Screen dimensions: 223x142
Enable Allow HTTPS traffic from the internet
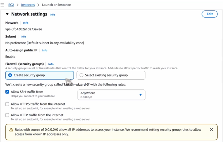point(7,104)
